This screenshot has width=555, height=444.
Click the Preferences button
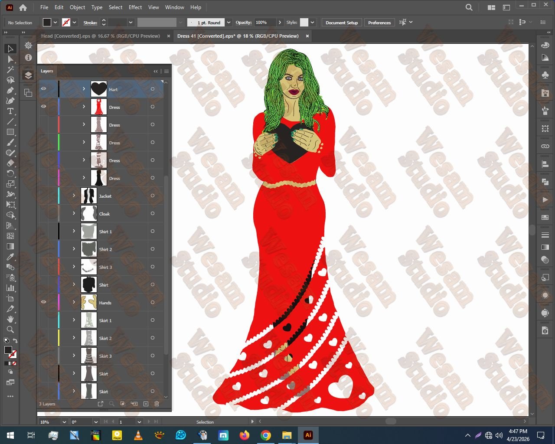tap(379, 23)
